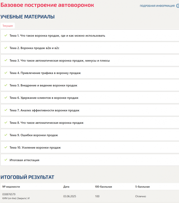Click the date 03.06.2025
179x203 pixels.
coord(70,196)
